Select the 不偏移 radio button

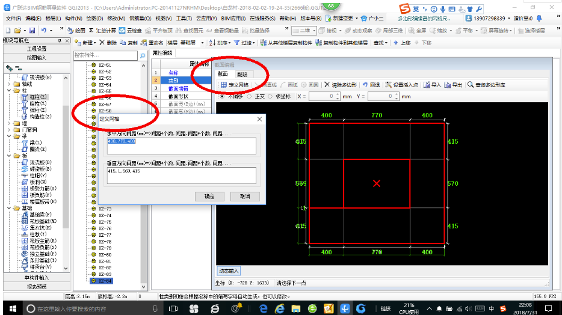coord(223,96)
